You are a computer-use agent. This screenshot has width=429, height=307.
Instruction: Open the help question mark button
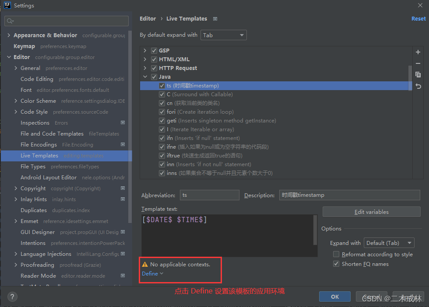tap(12, 297)
